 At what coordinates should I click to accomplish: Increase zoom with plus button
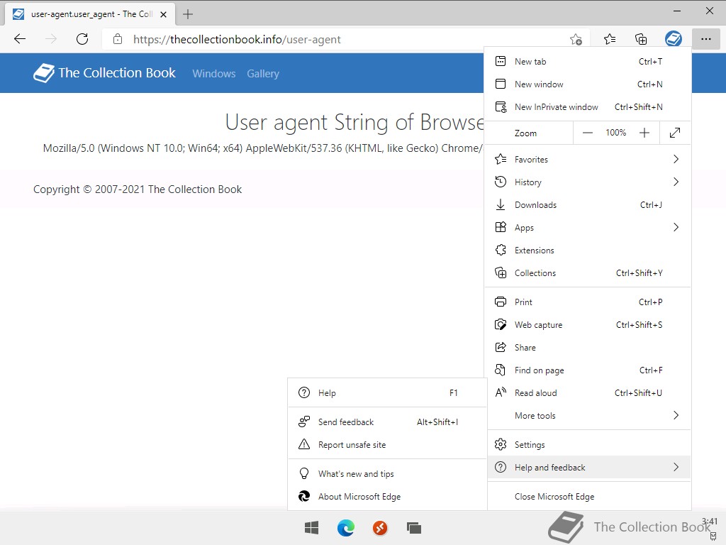tap(644, 133)
